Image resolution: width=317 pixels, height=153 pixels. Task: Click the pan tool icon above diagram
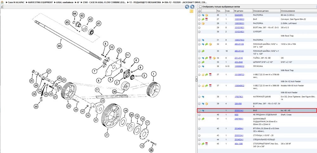(2, 7)
